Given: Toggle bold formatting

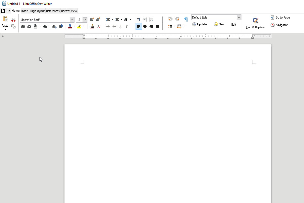Looking at the screenshot, I should click(x=23, y=26).
